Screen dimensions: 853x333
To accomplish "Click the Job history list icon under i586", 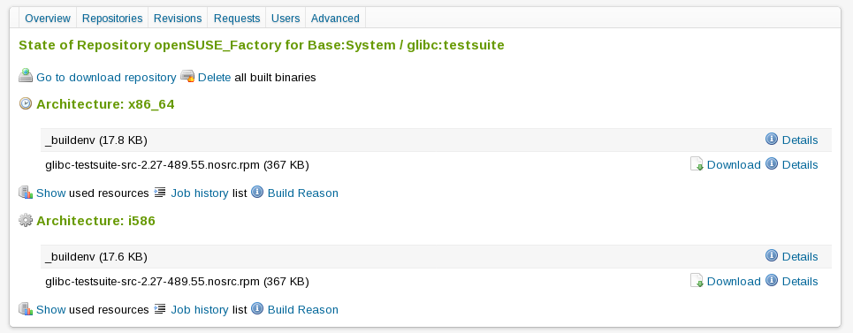I will (160, 308).
